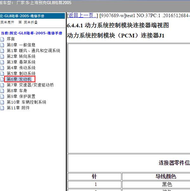Screen dimensions: 190x191
Task: Click the page icon beside 序言
Action: tap(2, 39)
